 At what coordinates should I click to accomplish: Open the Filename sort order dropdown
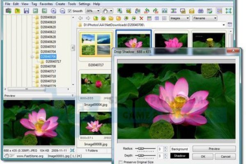205,18
